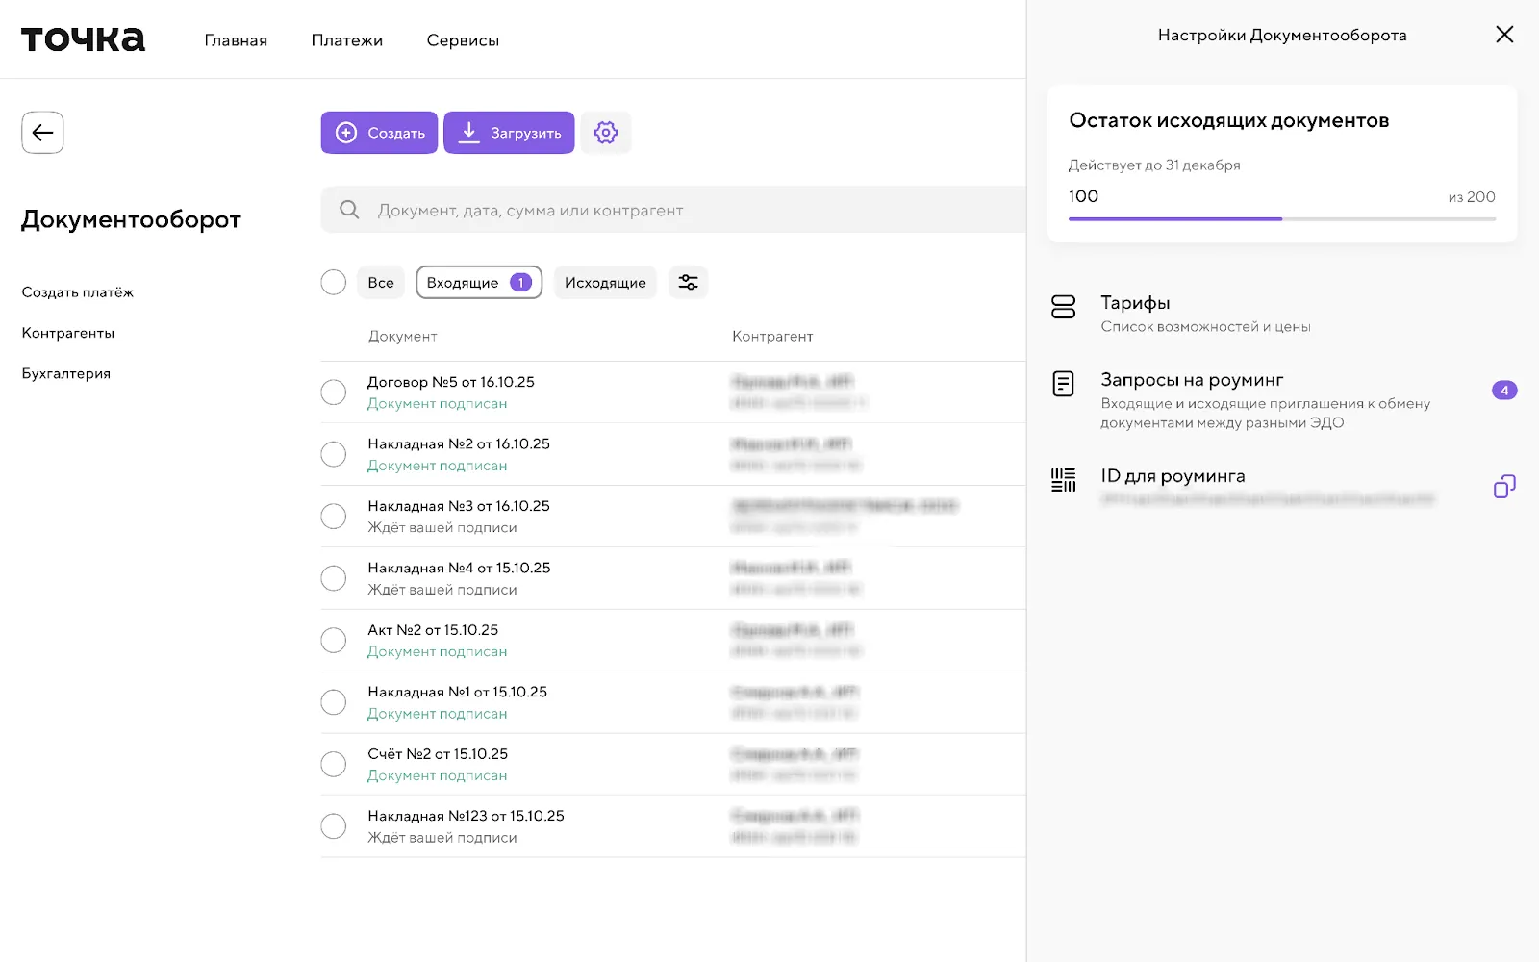The image size is (1539, 962).
Task: Check the Накладная №123 от 15.10.25 row
Action: point(334,826)
